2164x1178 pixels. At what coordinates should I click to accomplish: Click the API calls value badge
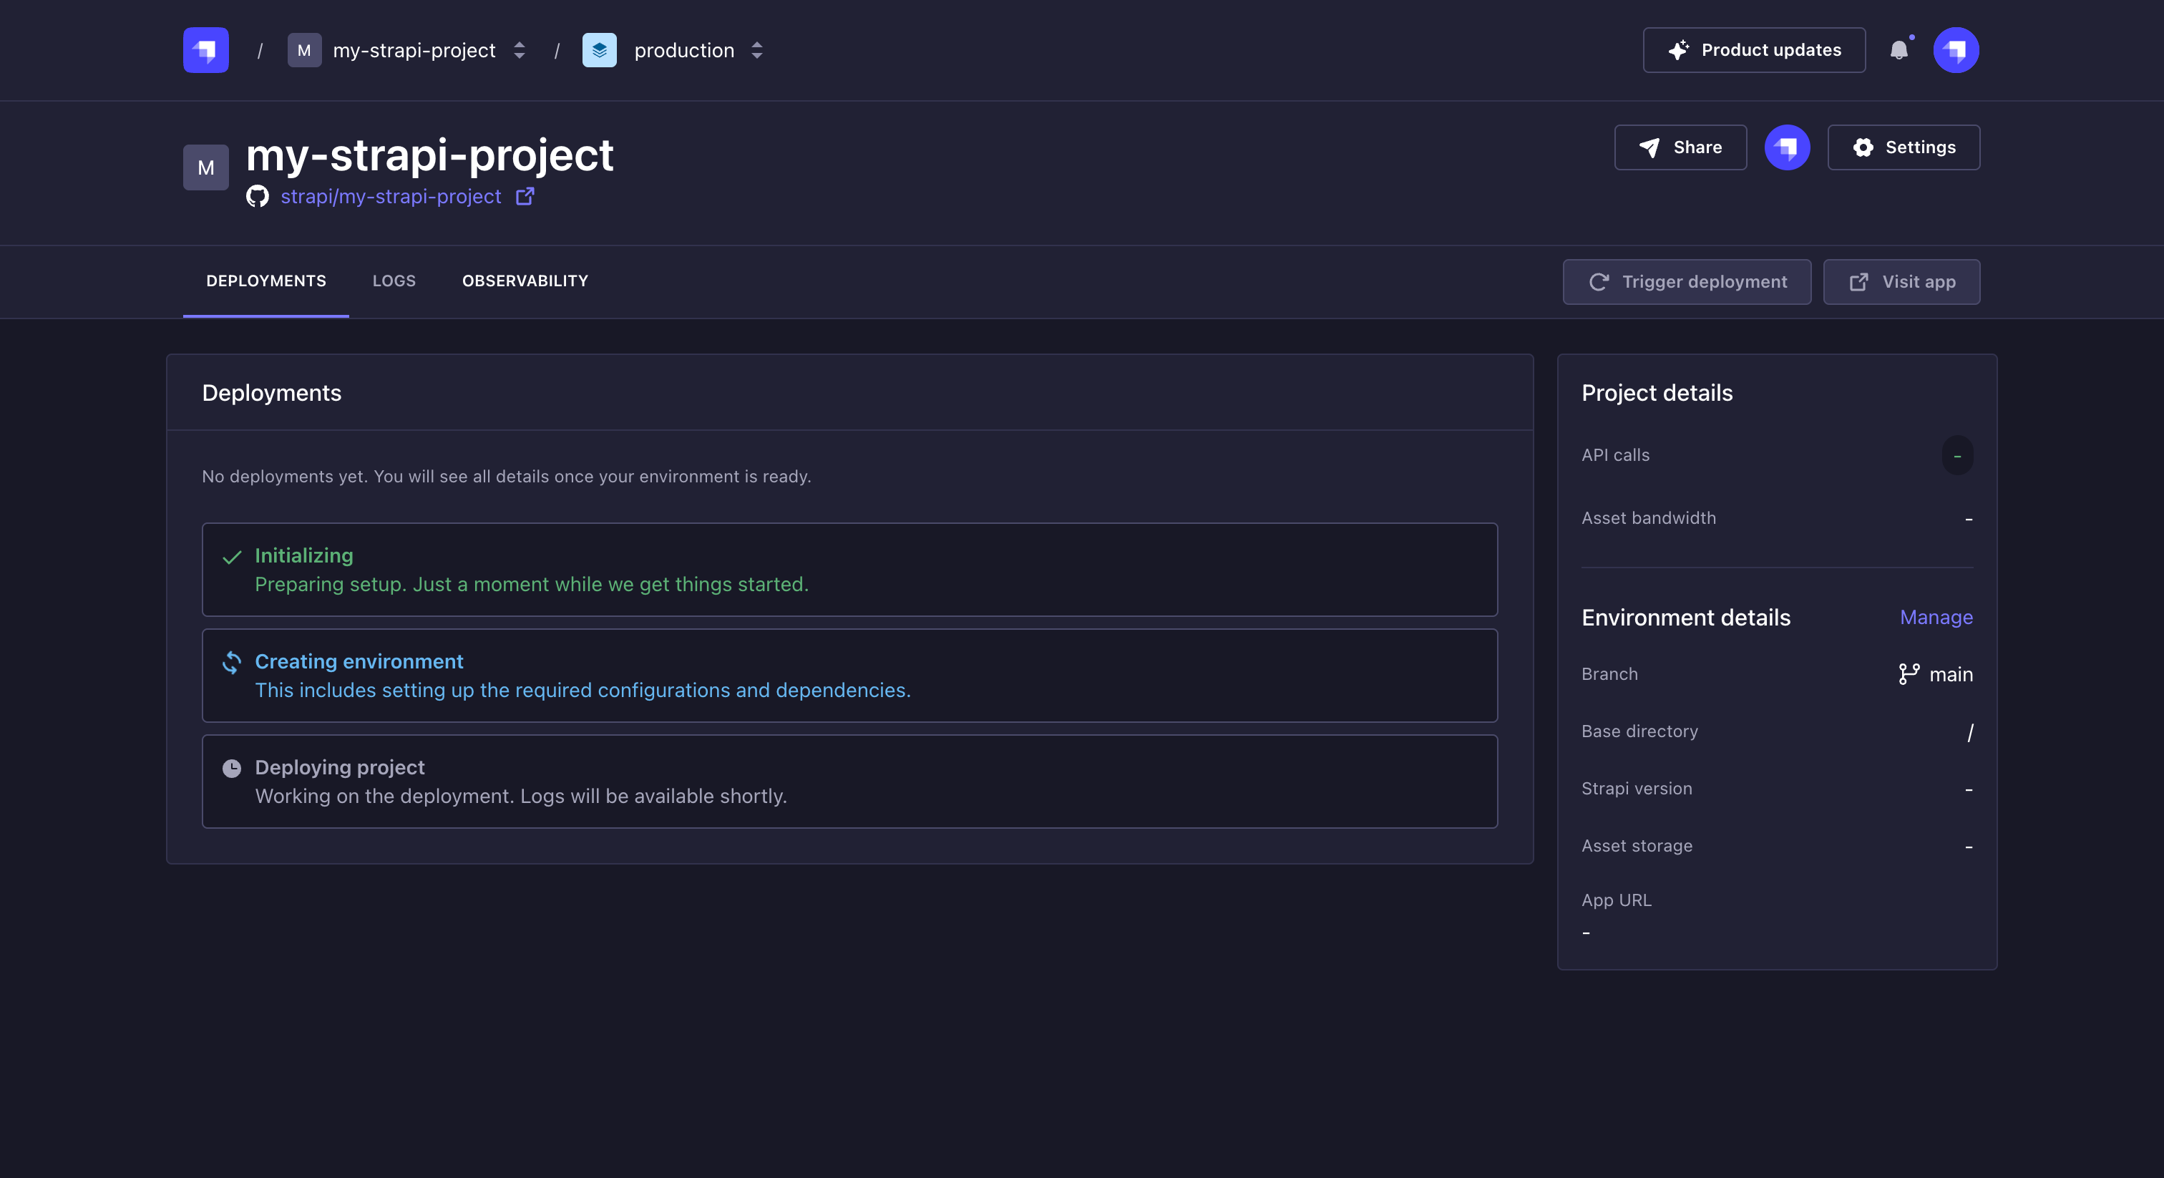pyautogui.click(x=1957, y=455)
